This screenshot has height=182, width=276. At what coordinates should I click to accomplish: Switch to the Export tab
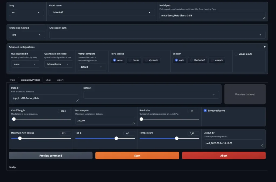(x=60, y=80)
